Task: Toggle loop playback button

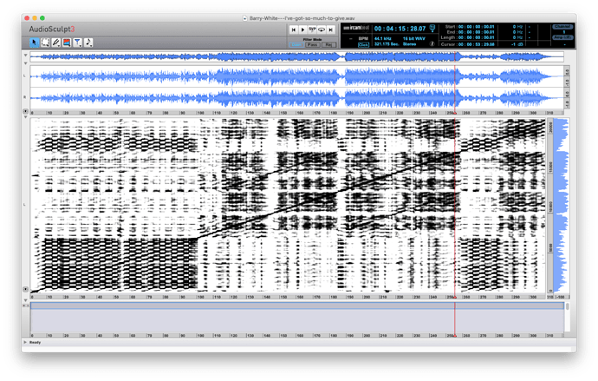Action: coord(322,30)
